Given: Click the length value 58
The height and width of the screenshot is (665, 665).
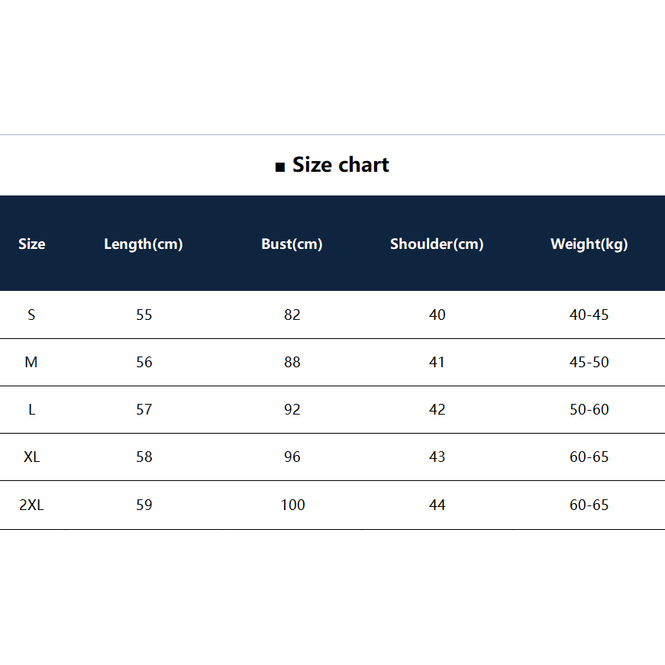Looking at the screenshot, I should click(144, 457).
